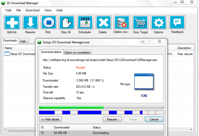Click the Description column header
This screenshot has width=199, height=136.
coord(185,48)
